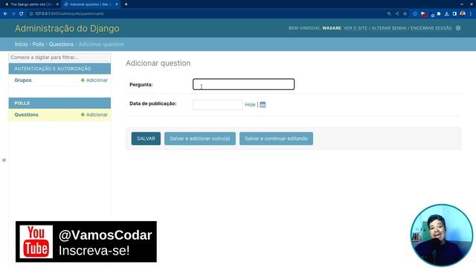Open a new browser tab
476x268 pixels.
(x=126, y=4)
